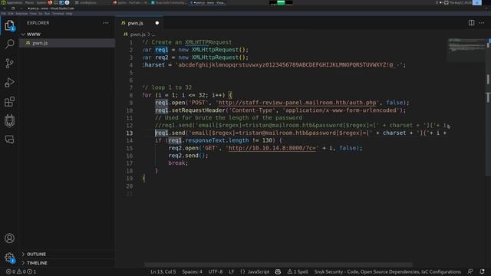Viewport: 491px width, 276px height.
Task: Open the Accounts icon in the activity bar
Action: (9, 238)
